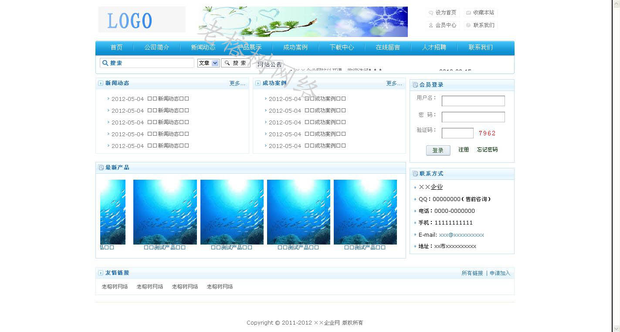Click the pine branch banner image

304,22
